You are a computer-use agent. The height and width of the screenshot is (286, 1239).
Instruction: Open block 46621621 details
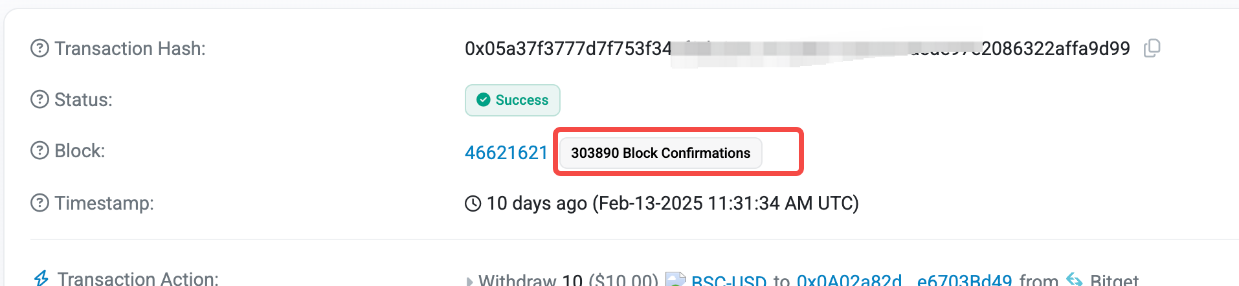tap(506, 153)
